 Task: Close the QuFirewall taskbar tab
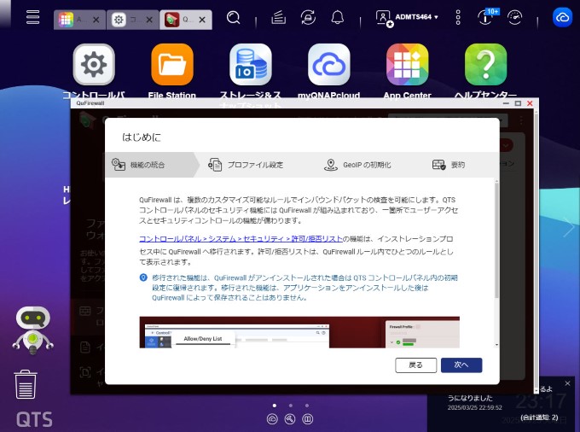[x=202, y=20]
